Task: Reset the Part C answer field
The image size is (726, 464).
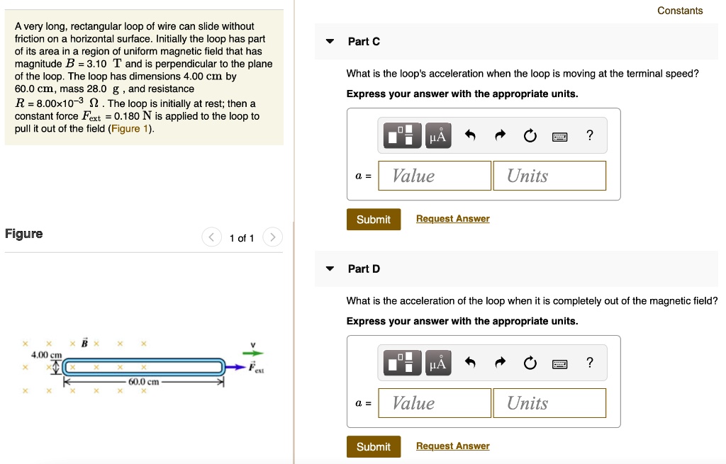Action: tap(530, 136)
